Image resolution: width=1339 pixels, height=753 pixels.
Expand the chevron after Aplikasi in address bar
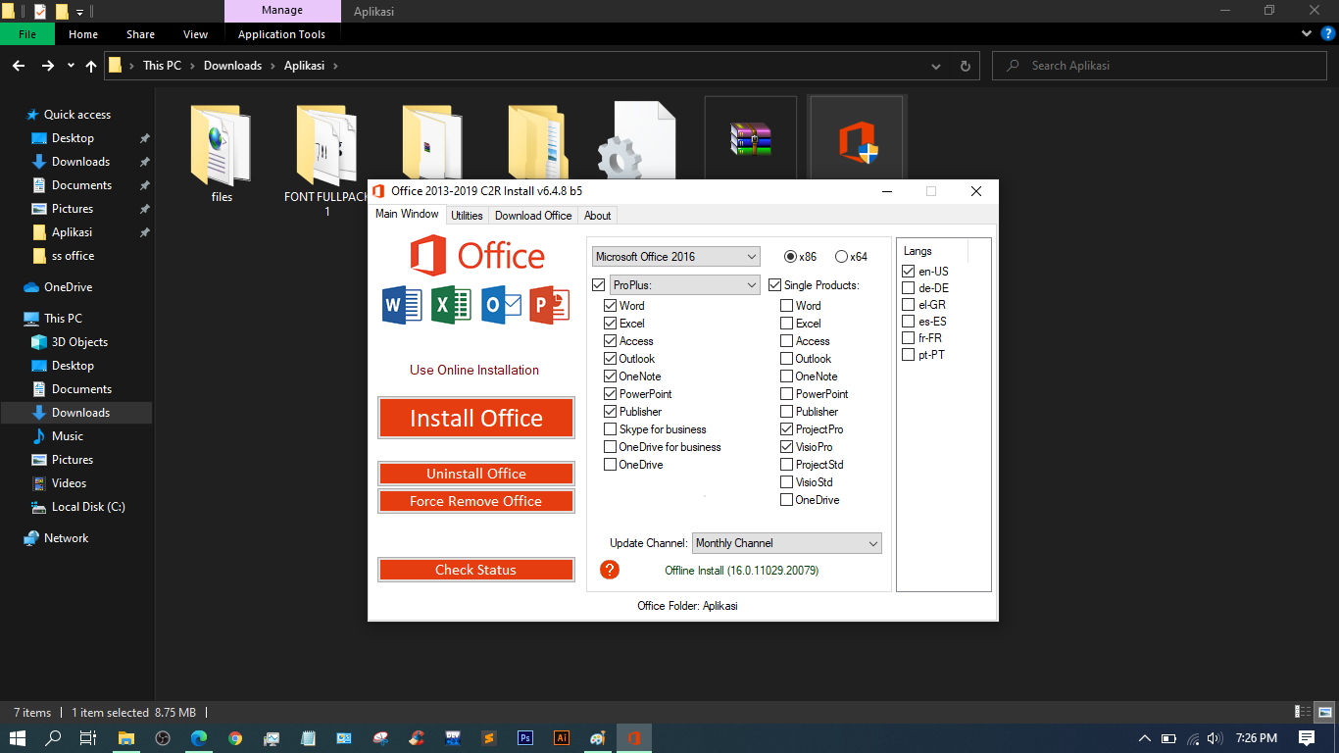335,66
